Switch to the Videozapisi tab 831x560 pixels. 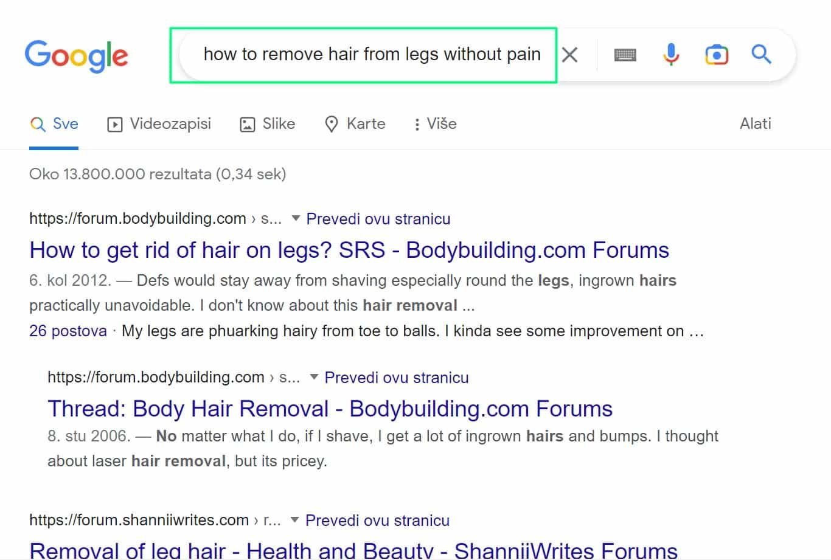[x=159, y=124]
